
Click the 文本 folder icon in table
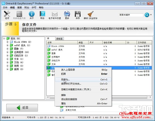coord(49,64)
